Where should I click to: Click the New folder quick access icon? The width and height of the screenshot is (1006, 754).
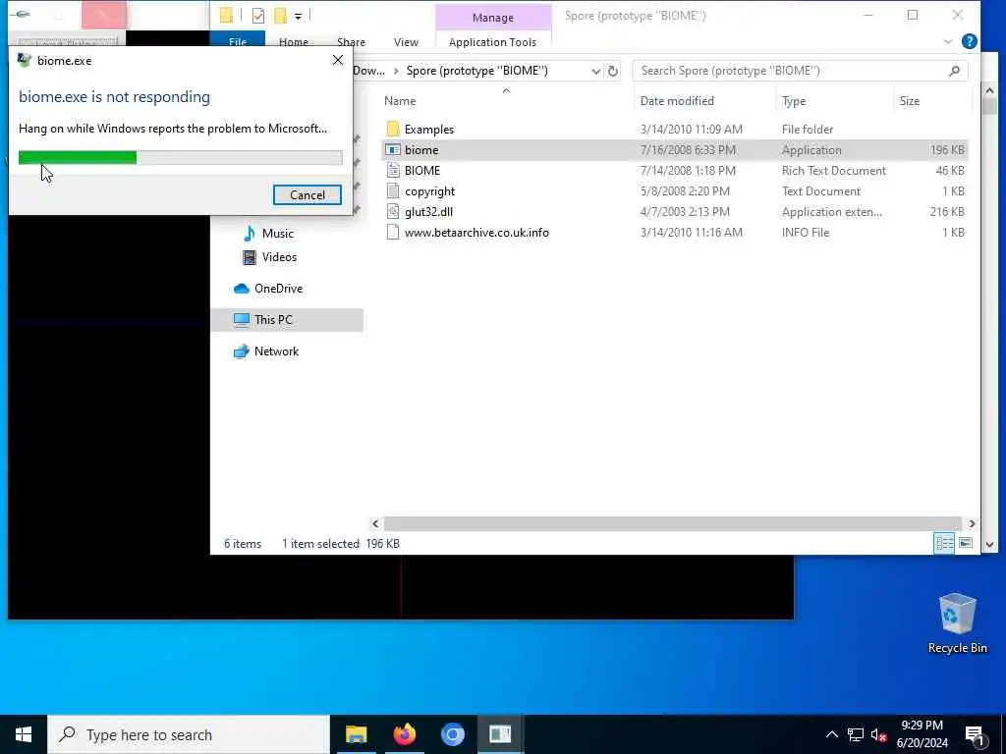click(280, 16)
